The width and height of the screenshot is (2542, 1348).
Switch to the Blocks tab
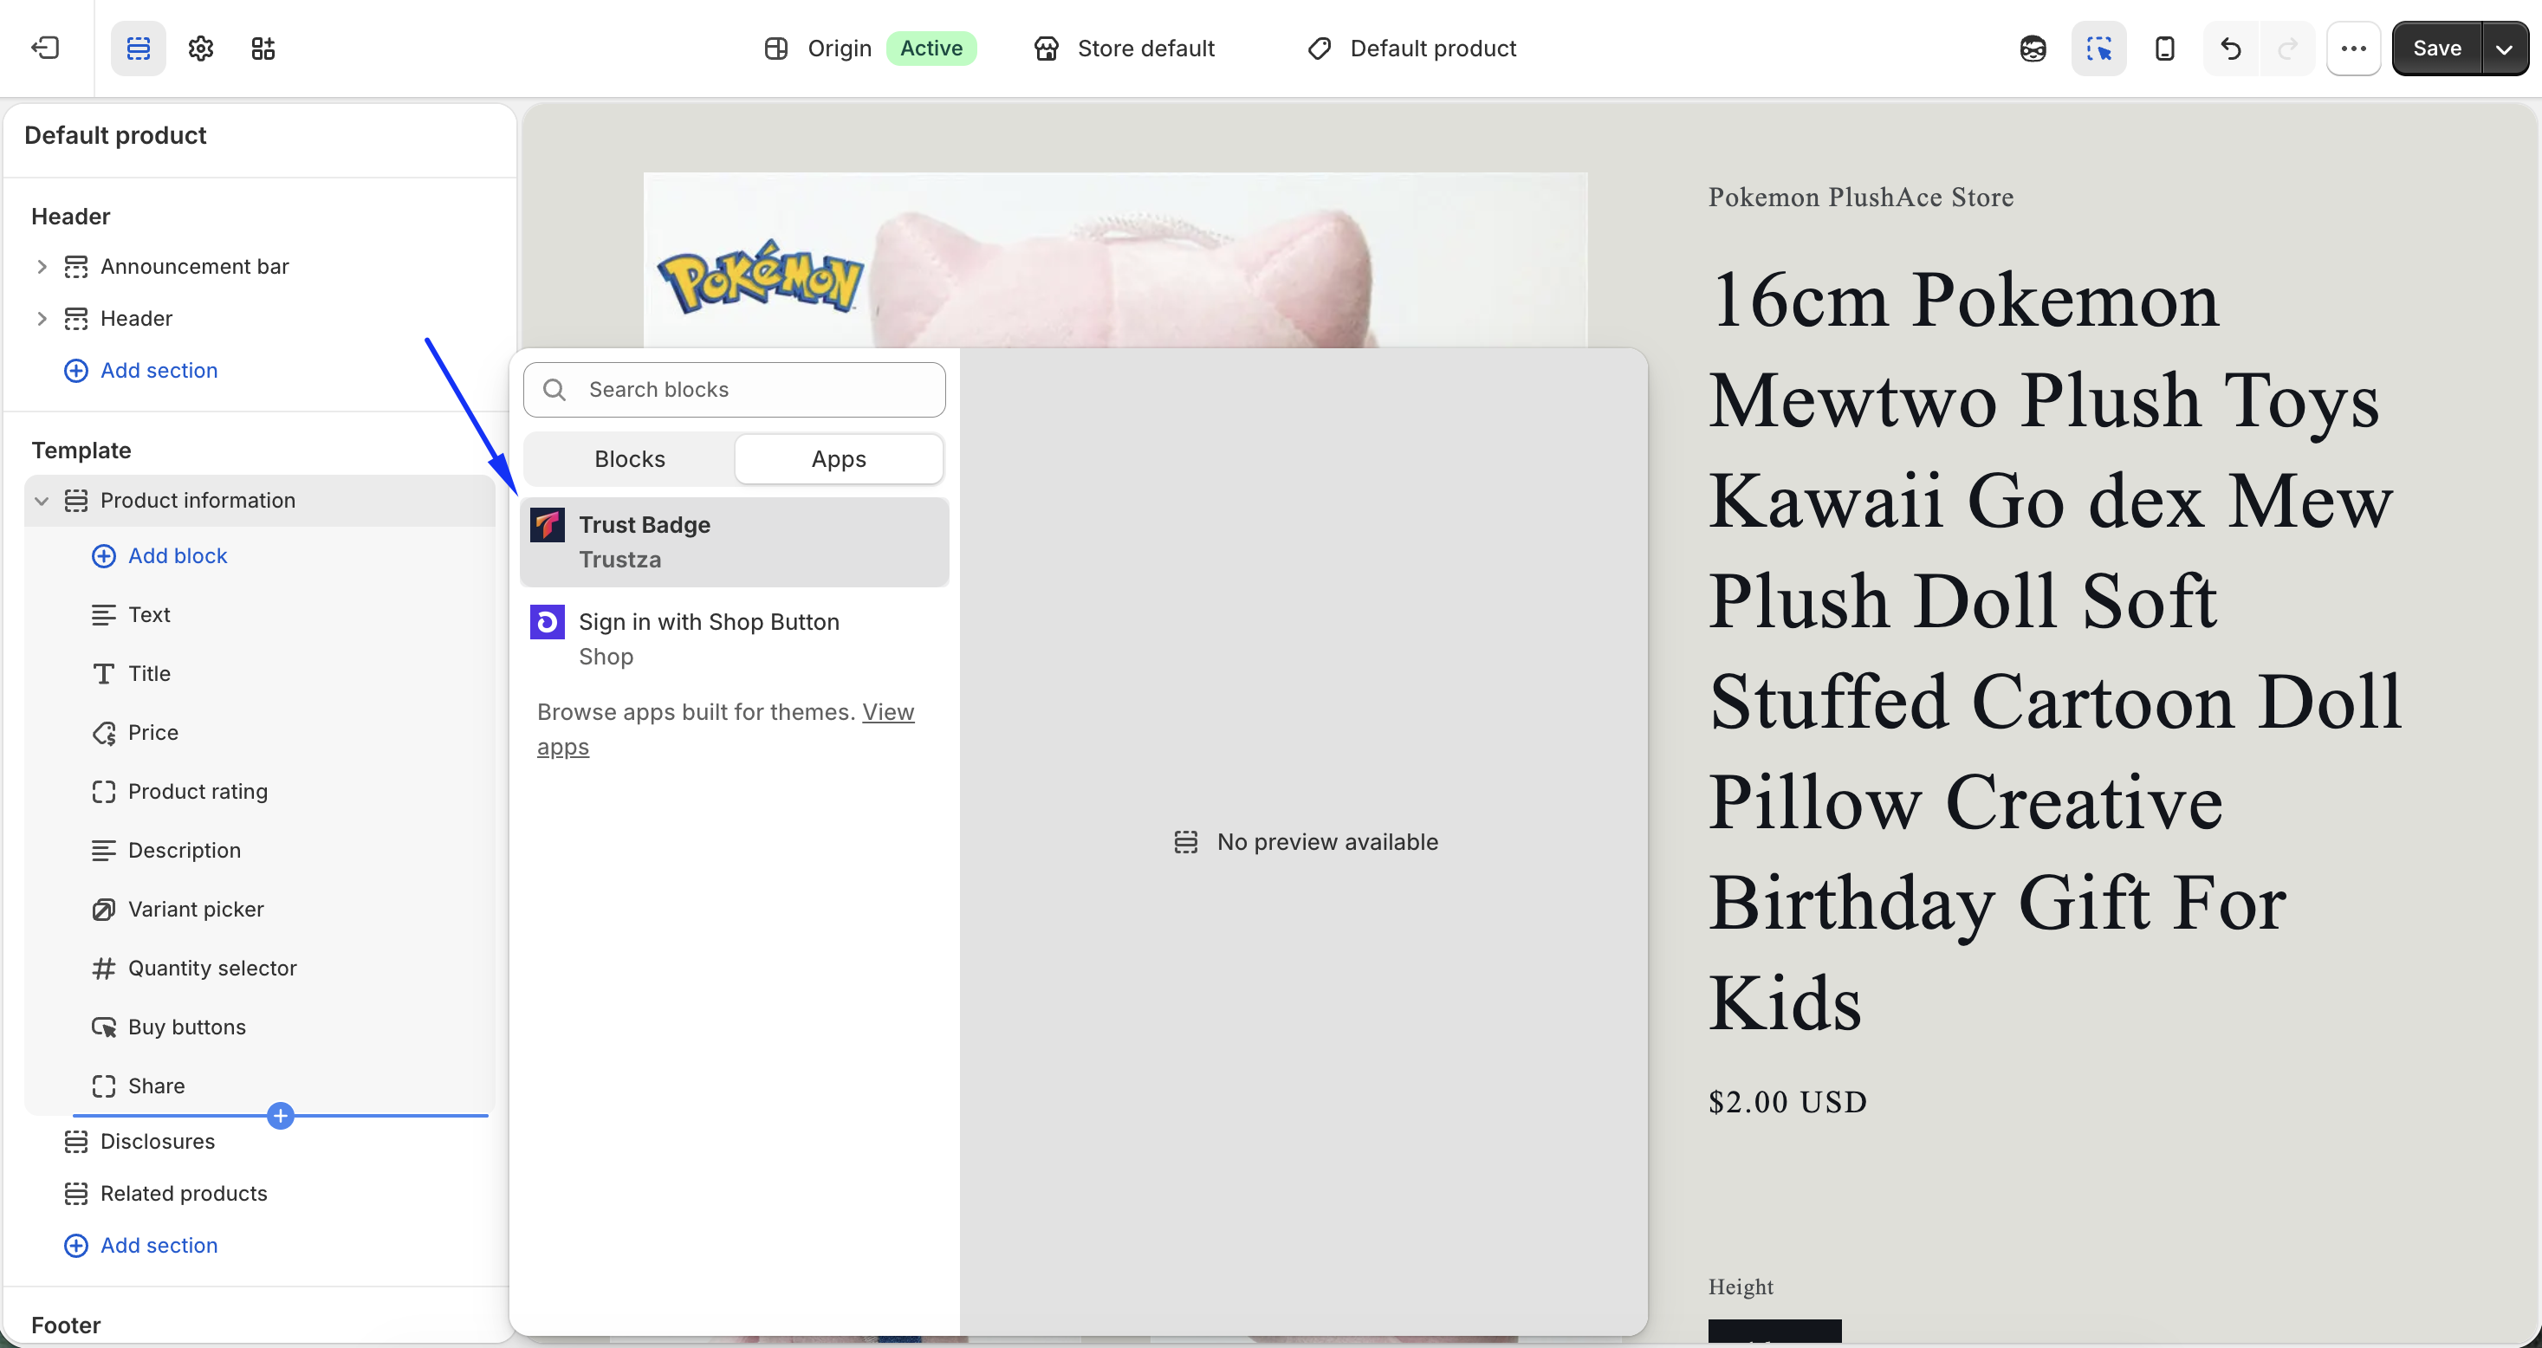tap(630, 459)
